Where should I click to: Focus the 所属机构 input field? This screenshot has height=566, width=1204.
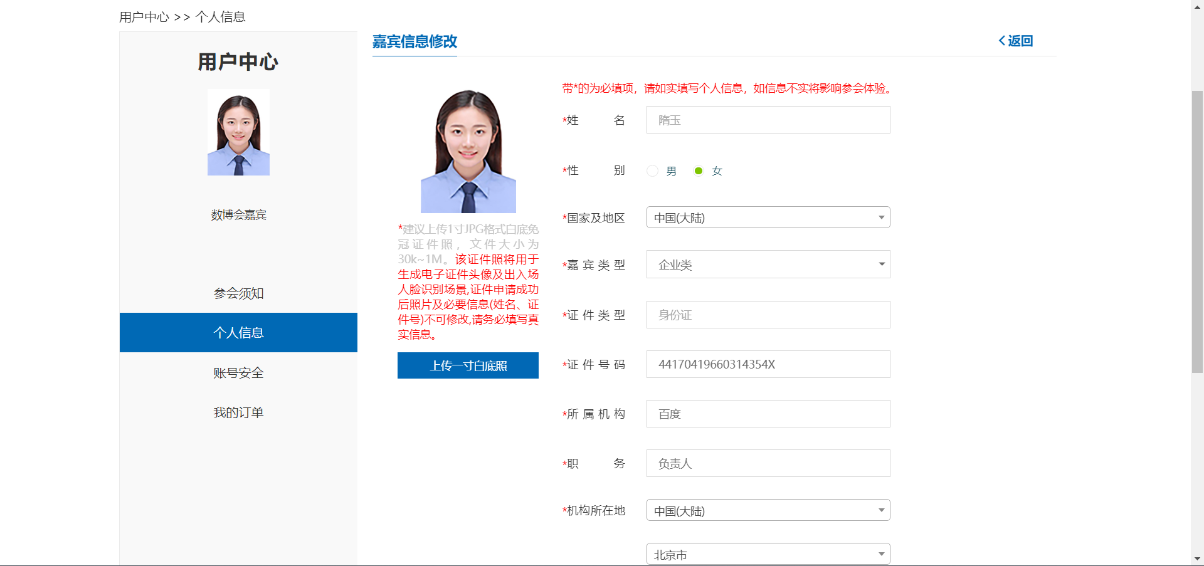tap(768, 414)
